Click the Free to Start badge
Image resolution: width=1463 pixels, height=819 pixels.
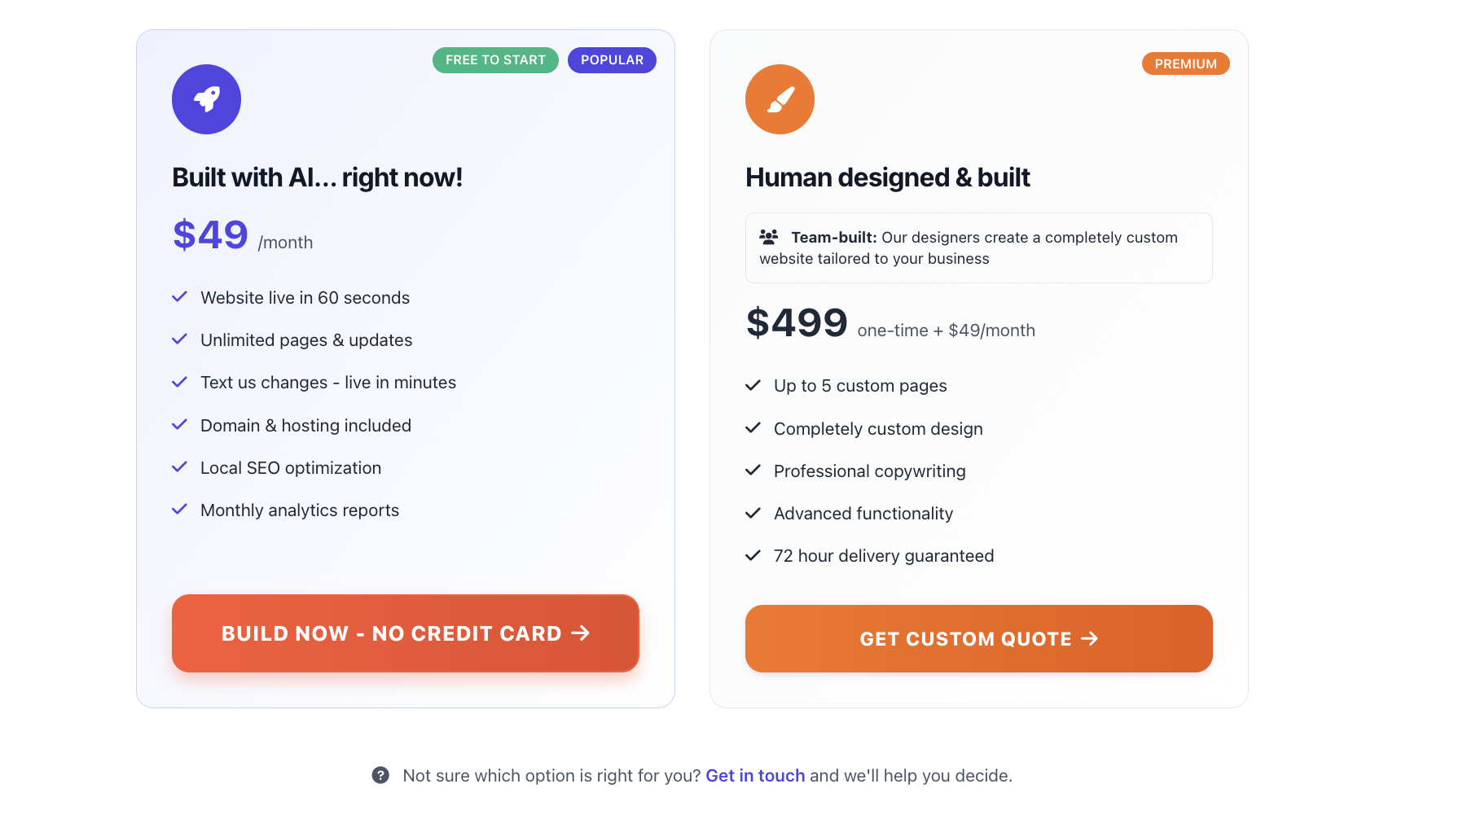click(495, 60)
